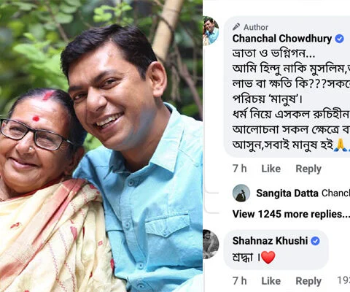Click verified badge beside Shahnaz Khushi
350x292 pixels.
click(315, 241)
